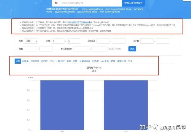Click the 首次上线日期 end date field
Screen dimensions: 191x136
tap(99, 49)
